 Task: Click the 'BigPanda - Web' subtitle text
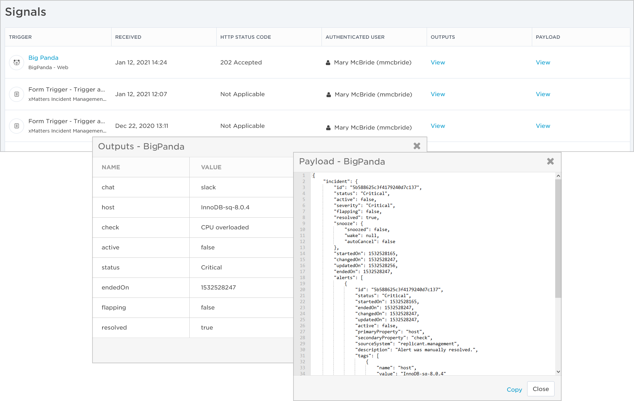pos(48,67)
